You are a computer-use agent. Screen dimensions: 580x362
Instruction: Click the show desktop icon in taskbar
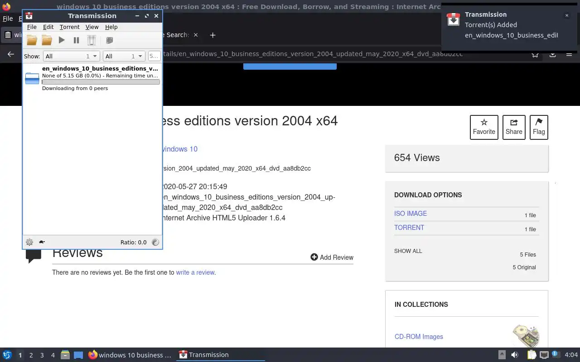[78, 355]
